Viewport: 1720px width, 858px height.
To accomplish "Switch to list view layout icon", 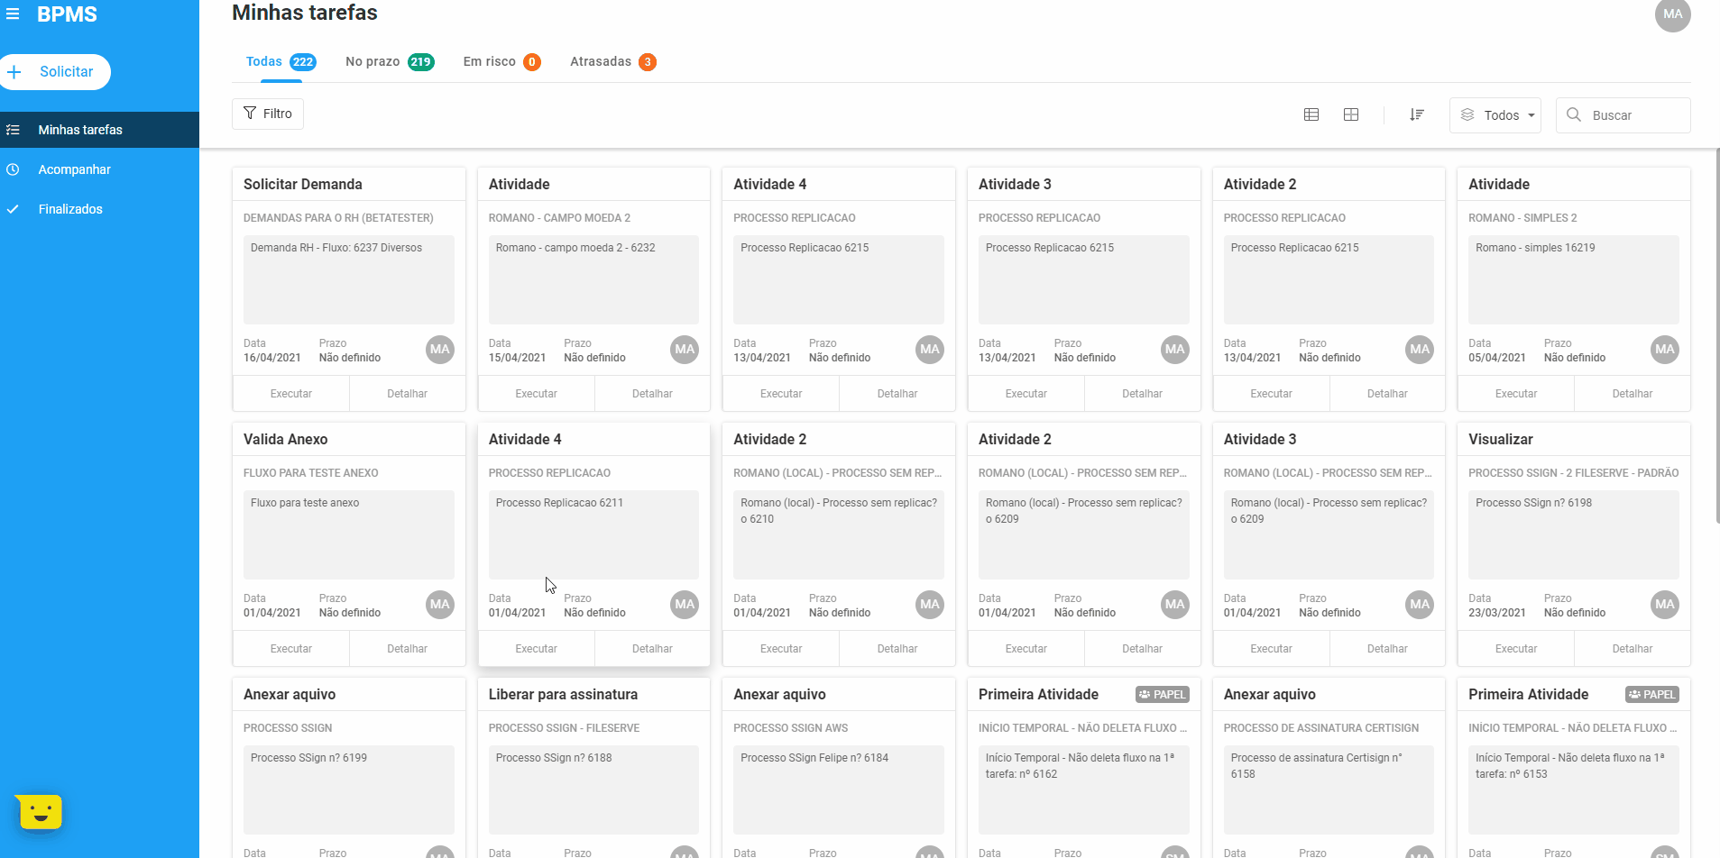I will pyautogui.click(x=1311, y=114).
